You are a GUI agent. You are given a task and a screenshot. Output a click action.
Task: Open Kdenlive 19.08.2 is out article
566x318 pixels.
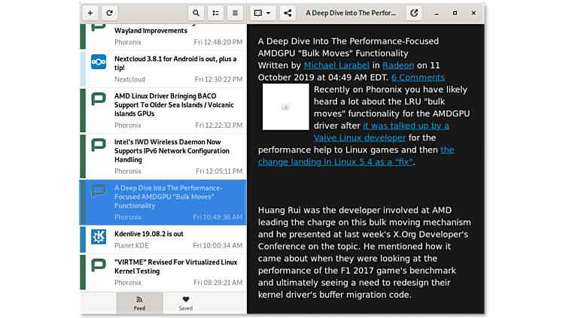tap(149, 234)
